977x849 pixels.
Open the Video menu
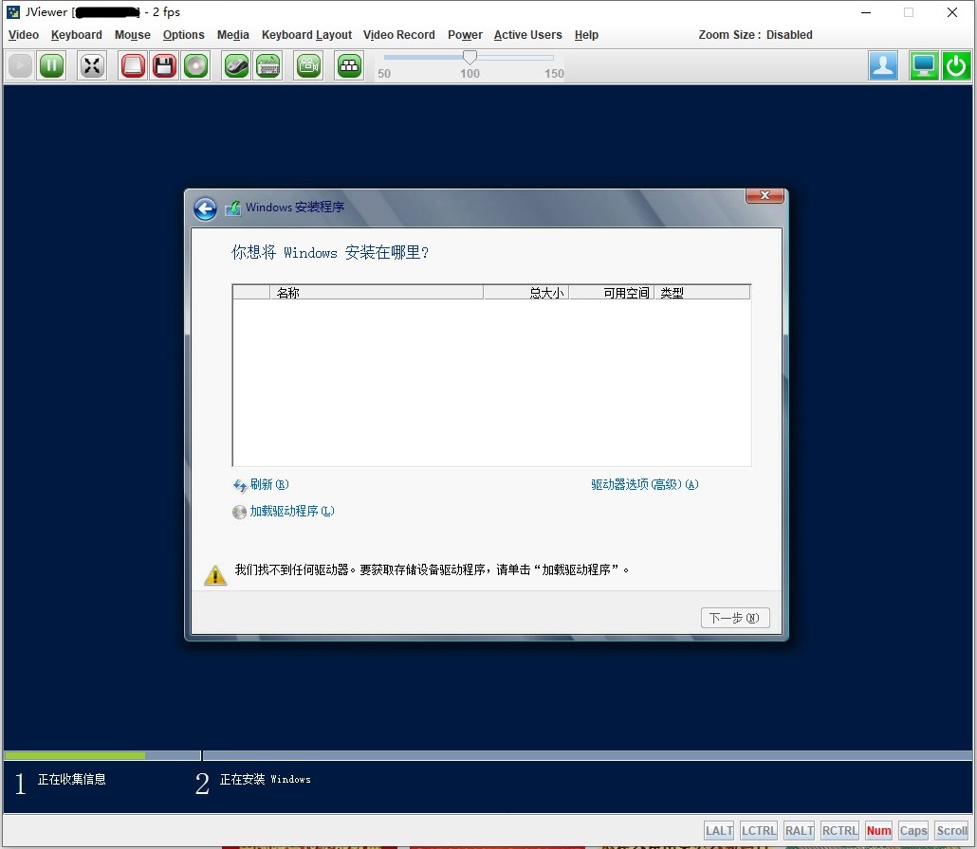click(24, 35)
